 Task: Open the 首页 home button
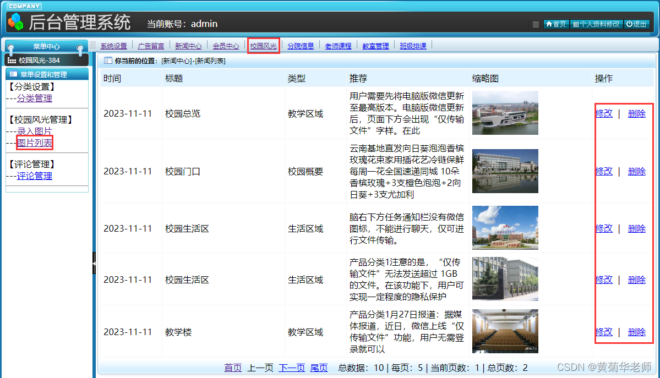pyautogui.click(x=555, y=24)
